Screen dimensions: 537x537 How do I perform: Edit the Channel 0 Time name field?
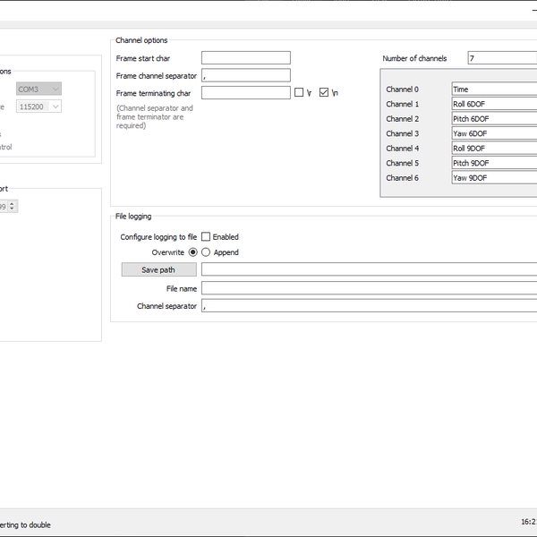coord(493,89)
